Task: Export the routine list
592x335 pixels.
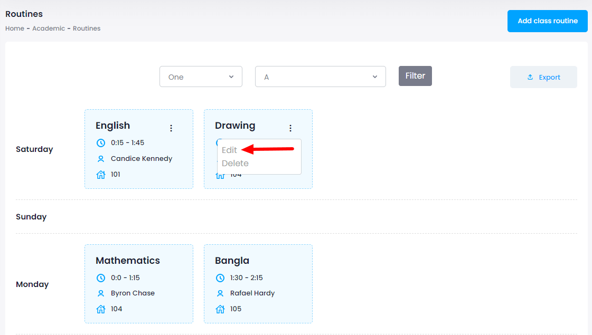Action: pos(543,77)
